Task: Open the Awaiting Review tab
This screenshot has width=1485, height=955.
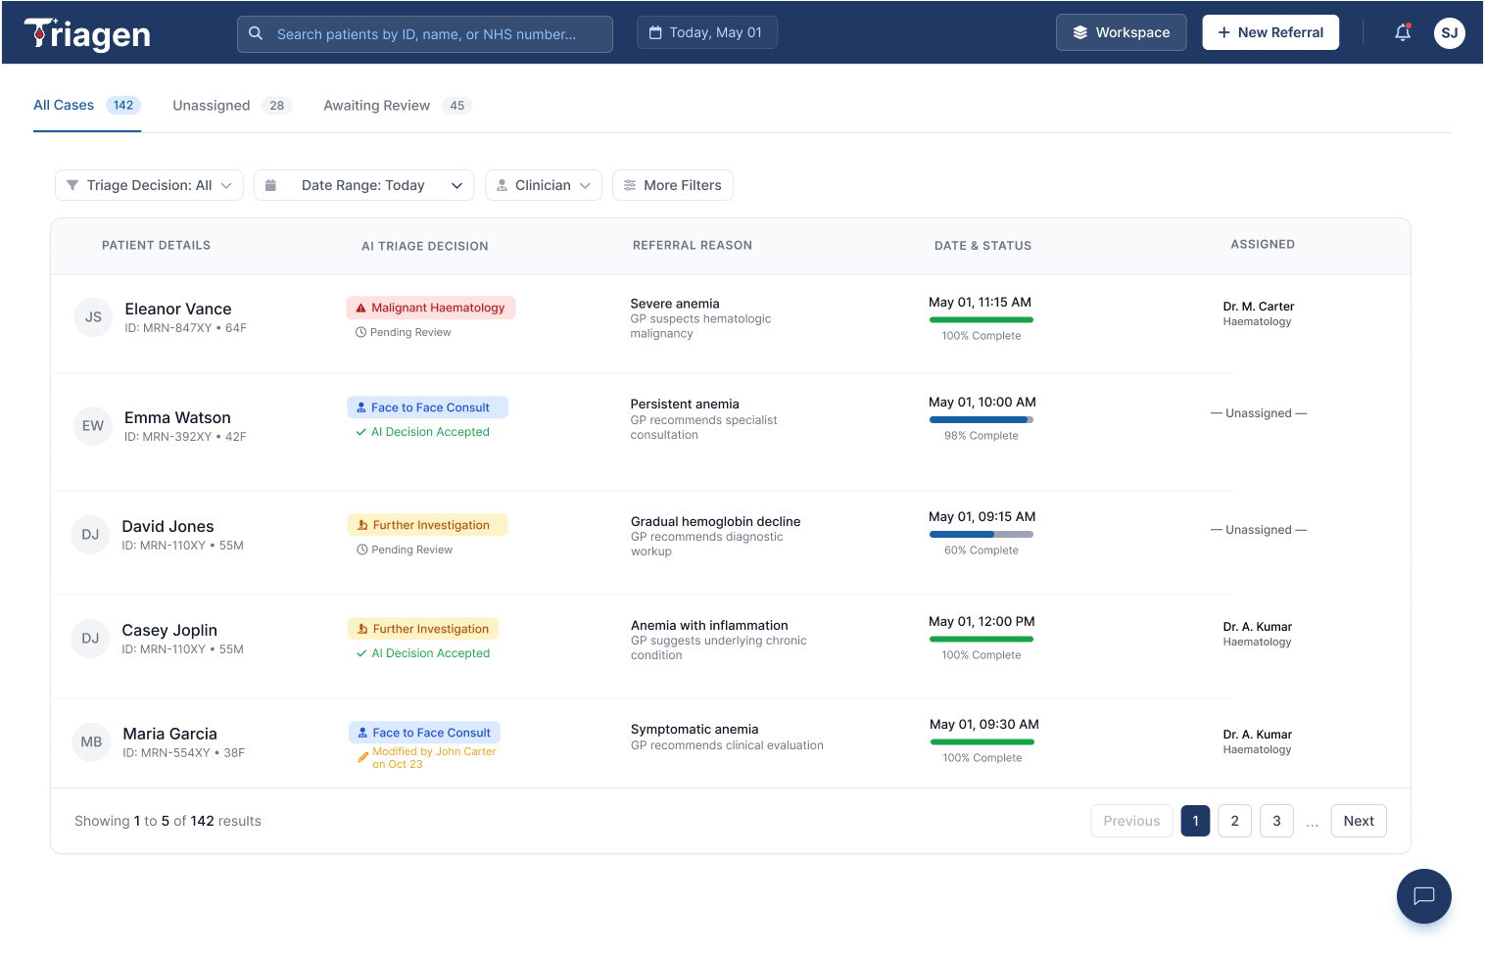Action: tap(398, 106)
